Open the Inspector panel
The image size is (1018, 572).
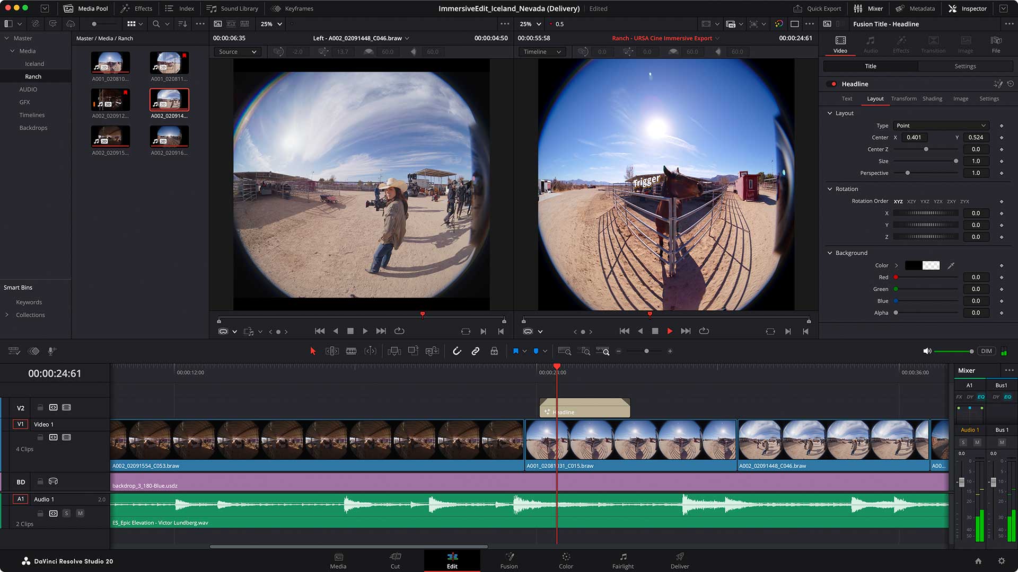967,8
